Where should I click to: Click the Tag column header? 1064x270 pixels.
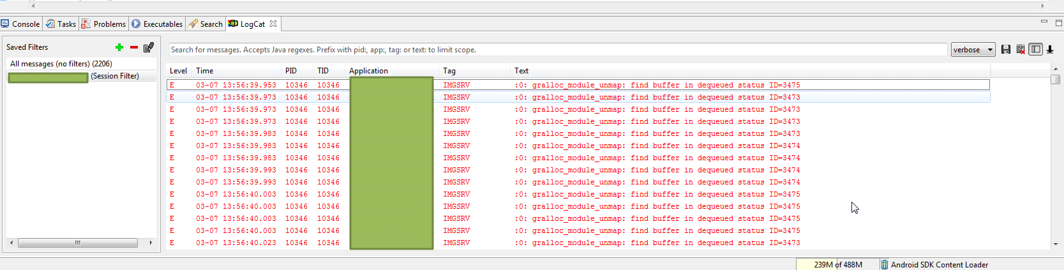pos(449,71)
